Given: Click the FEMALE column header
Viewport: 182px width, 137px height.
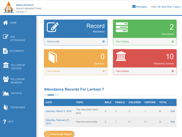Looking at the screenshot, I should coord(120,102).
